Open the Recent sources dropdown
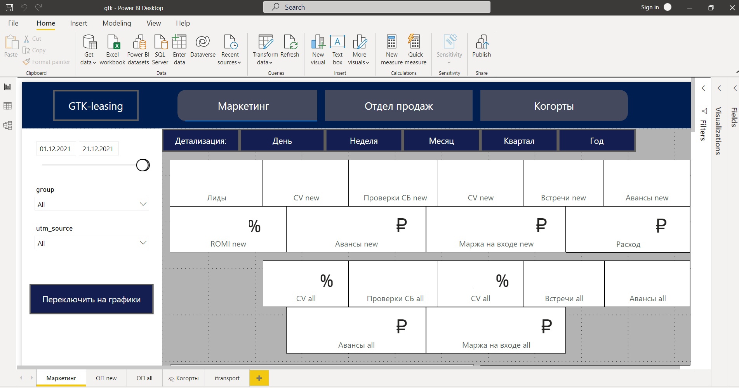739x388 pixels. 230,58
